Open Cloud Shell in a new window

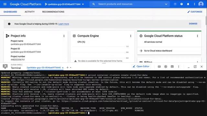(x=195, y=67)
